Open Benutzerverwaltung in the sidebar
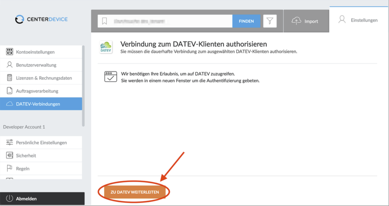The width and height of the screenshot is (389, 206). [x=41, y=65]
